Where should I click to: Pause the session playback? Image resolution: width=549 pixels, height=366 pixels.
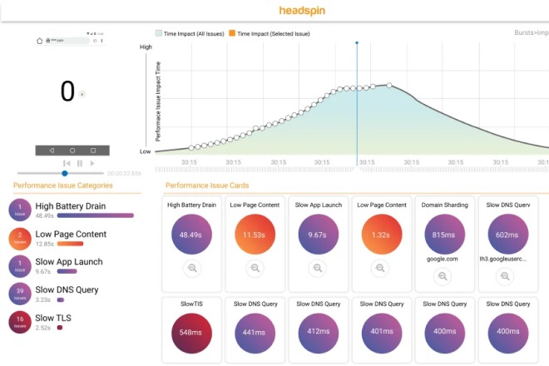[80, 163]
